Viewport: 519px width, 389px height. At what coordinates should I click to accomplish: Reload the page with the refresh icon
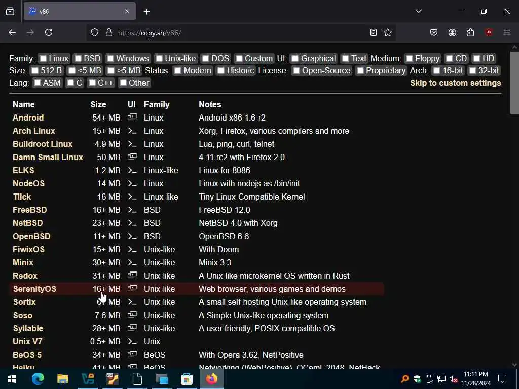[x=49, y=32]
